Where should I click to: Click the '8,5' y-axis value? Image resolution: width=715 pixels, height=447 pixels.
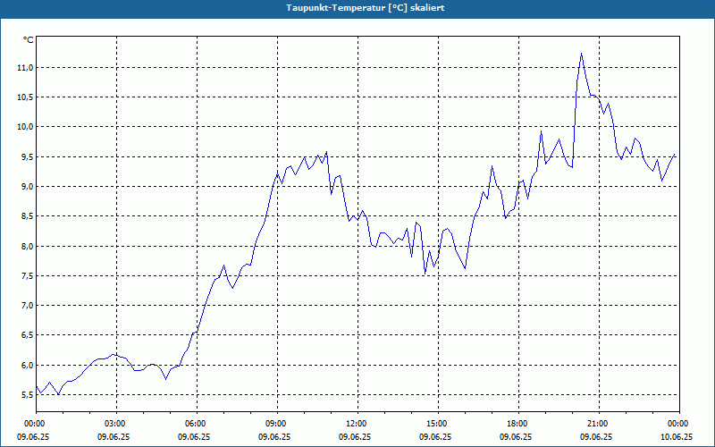click(27, 216)
